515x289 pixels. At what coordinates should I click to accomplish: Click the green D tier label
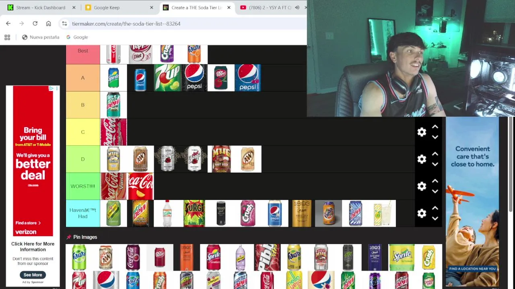(x=83, y=159)
